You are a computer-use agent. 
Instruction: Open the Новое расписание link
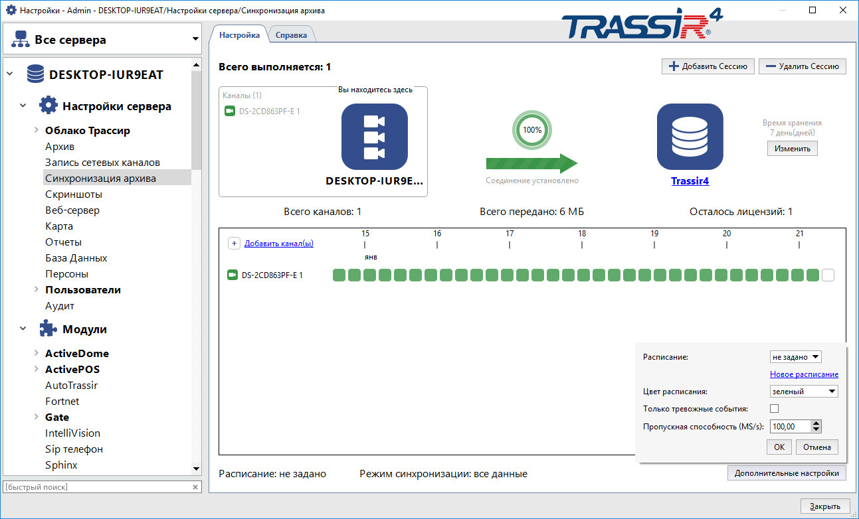click(804, 374)
